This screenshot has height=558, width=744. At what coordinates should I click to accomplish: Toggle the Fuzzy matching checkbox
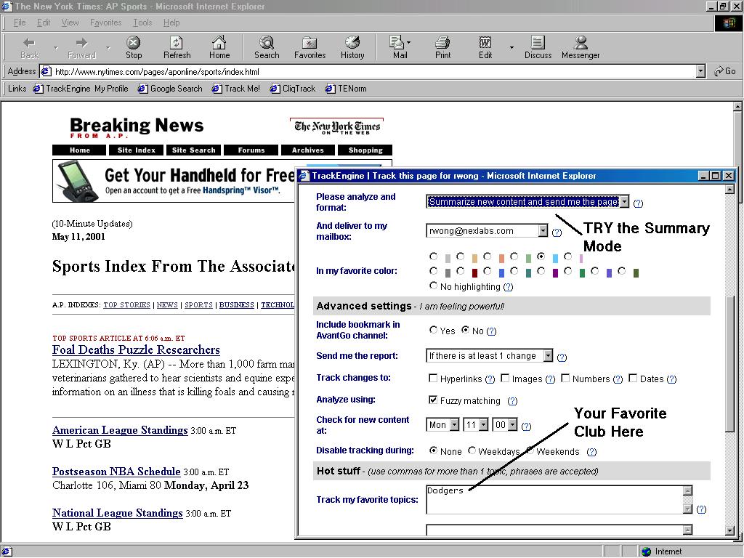coord(433,400)
